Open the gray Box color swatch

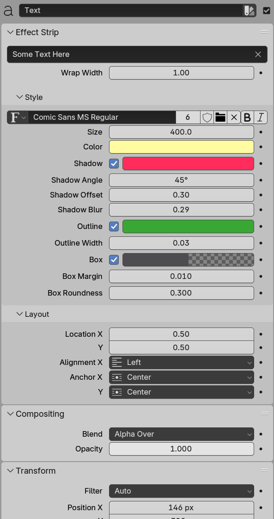click(x=188, y=260)
